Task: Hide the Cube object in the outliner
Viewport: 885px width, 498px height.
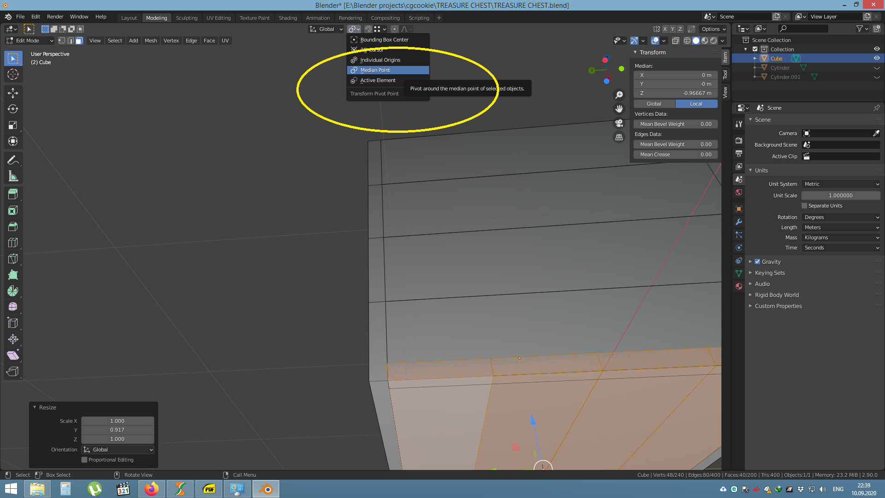Action: (877, 58)
